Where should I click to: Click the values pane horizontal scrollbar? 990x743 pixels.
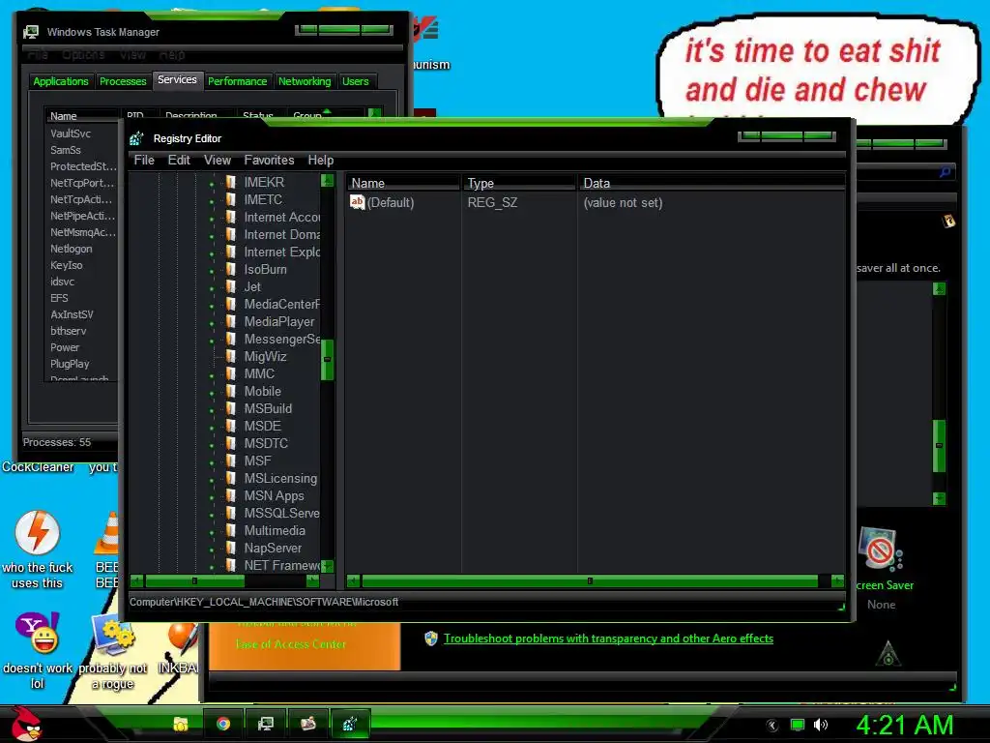pyautogui.click(x=590, y=580)
